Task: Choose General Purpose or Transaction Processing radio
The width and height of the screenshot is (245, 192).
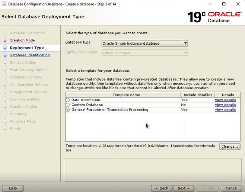Action: 68,110
